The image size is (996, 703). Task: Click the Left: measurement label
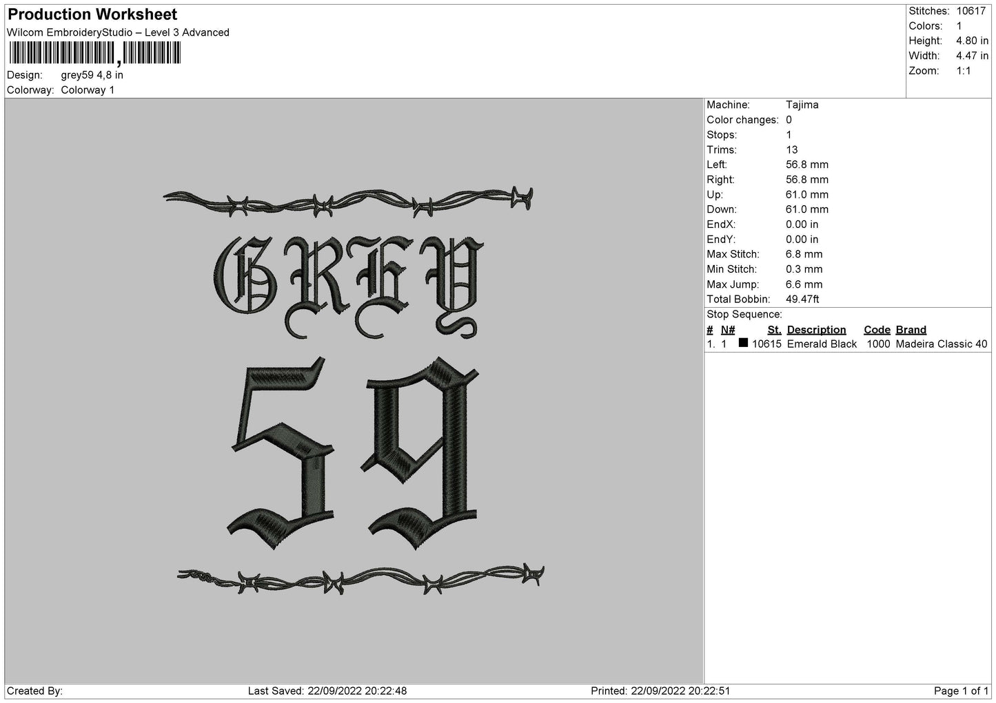(717, 165)
